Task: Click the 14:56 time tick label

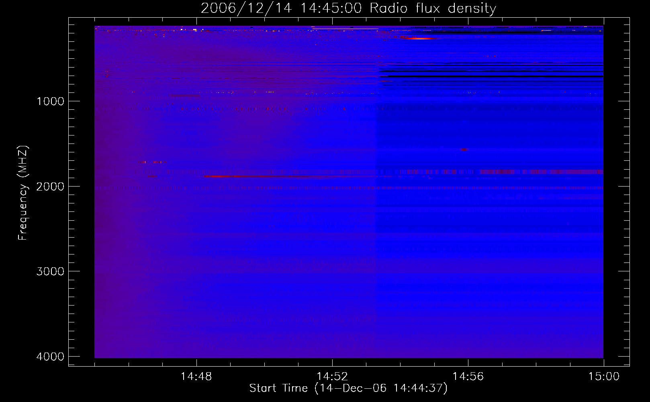Action: pos(468,377)
